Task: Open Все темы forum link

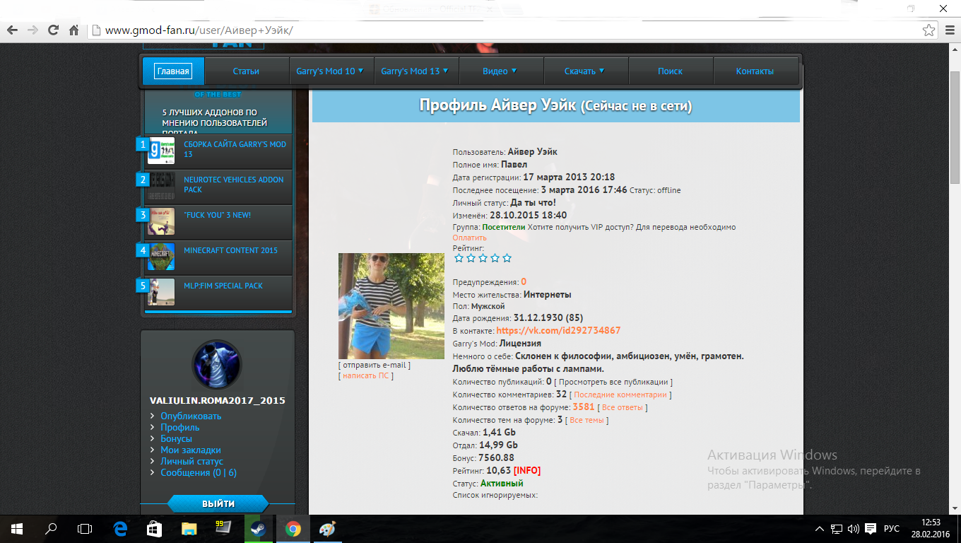Action: pos(586,420)
